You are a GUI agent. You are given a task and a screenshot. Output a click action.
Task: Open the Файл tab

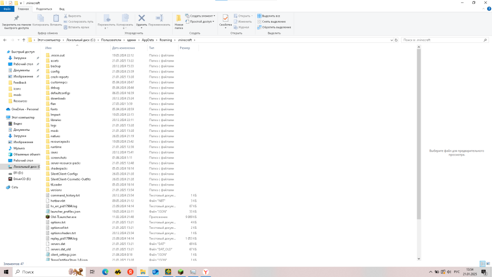coord(7,9)
